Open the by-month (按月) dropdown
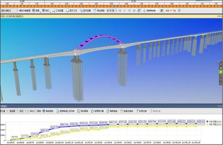223x145 pixels. click(23, 111)
